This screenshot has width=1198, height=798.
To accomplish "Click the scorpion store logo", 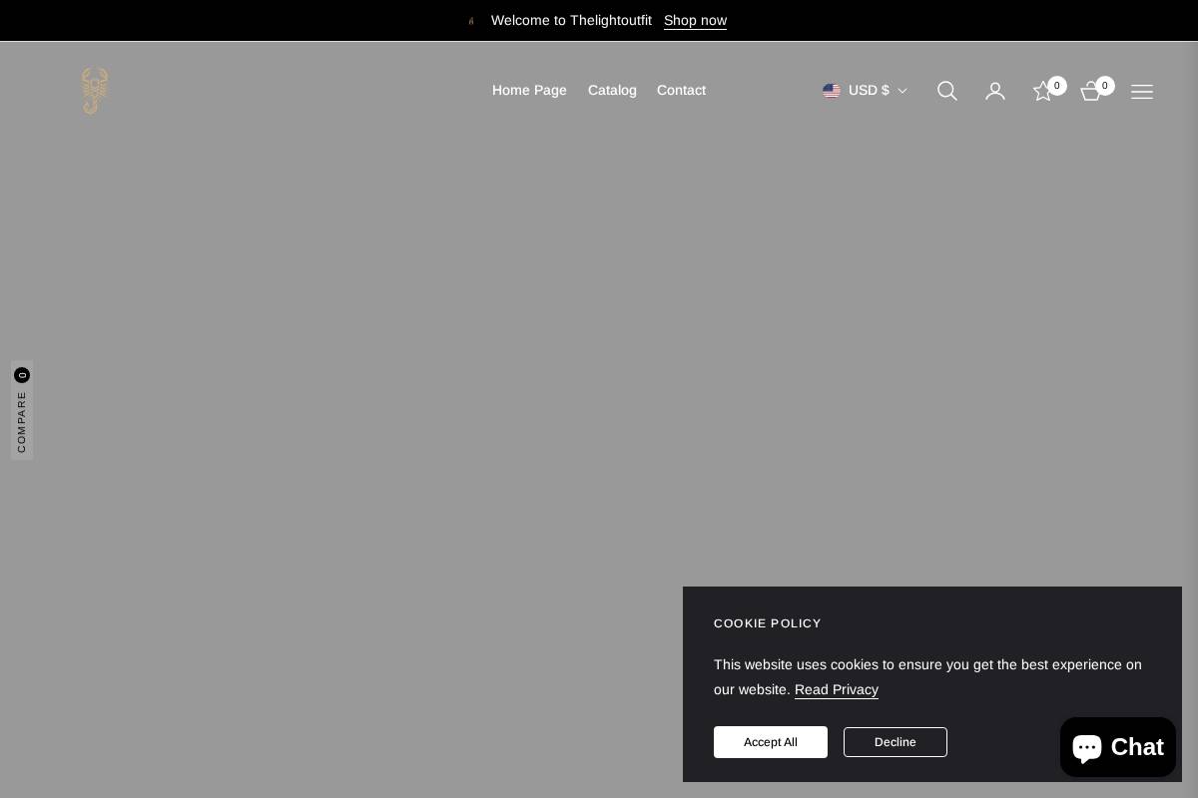I will (x=94, y=91).
